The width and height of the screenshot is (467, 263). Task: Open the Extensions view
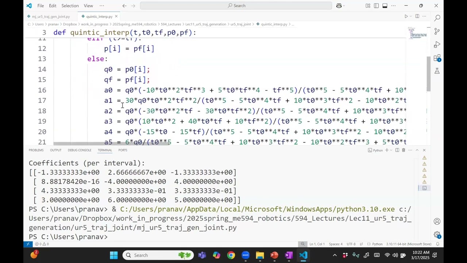click(x=437, y=58)
